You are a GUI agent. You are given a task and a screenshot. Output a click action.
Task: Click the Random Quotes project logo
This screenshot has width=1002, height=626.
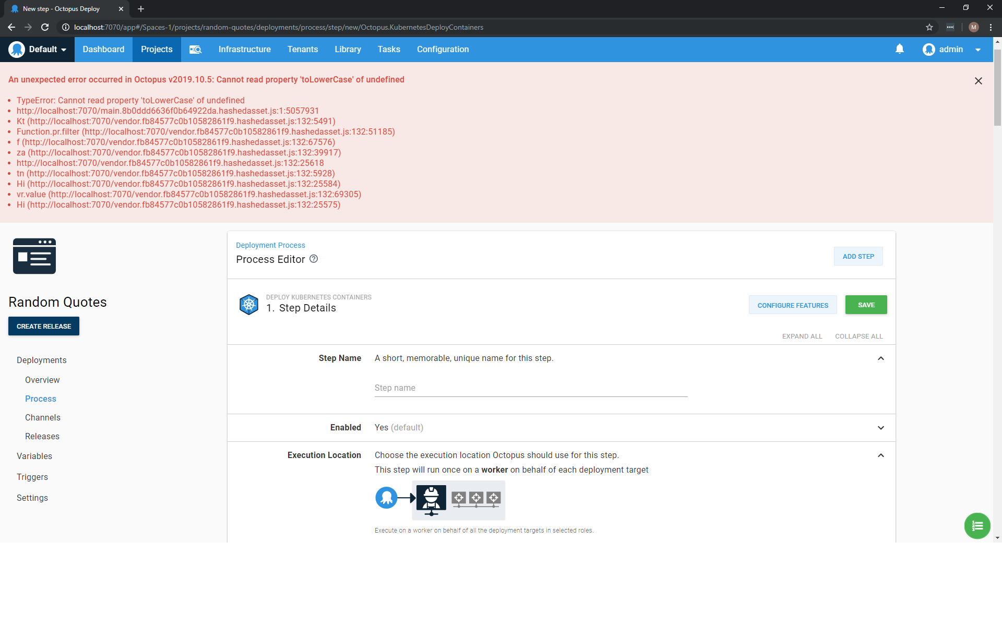[x=34, y=256]
